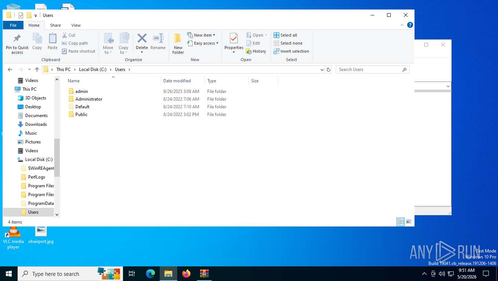Open ohairport.jpg on the desktop
The height and width of the screenshot is (281, 498).
(x=41, y=235)
